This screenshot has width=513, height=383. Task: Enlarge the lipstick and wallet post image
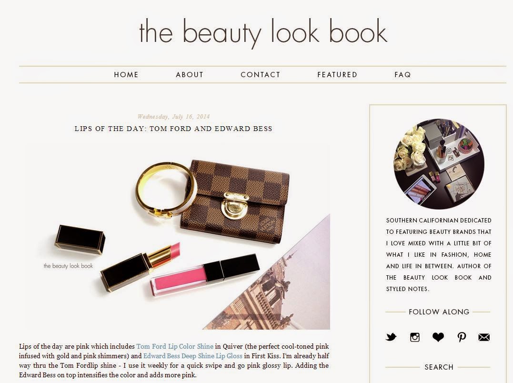[177, 236]
